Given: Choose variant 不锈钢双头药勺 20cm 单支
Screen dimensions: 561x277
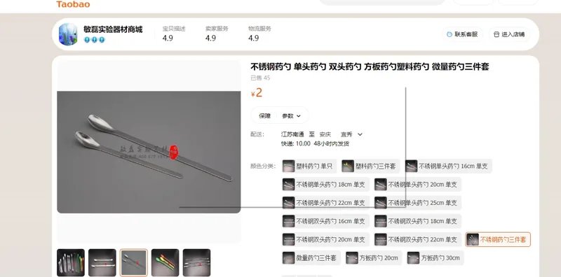Looking at the screenshot, I should (x=325, y=239).
